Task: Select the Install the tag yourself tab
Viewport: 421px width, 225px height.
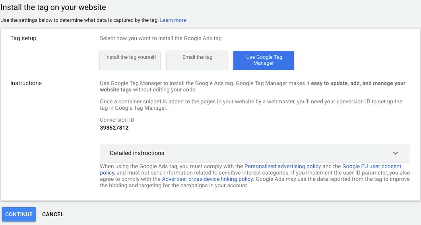Action: coord(130,60)
